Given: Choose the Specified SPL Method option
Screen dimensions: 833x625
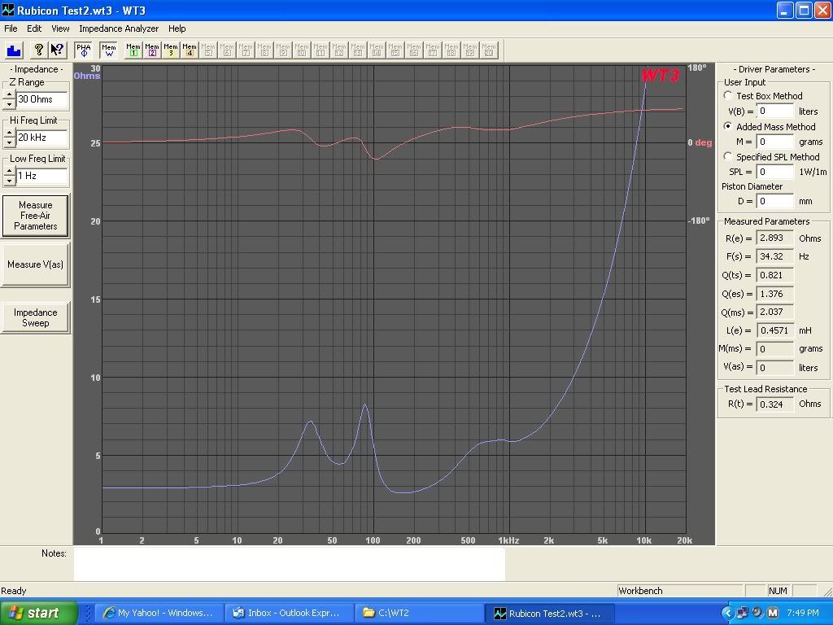Looking at the screenshot, I should tap(728, 156).
